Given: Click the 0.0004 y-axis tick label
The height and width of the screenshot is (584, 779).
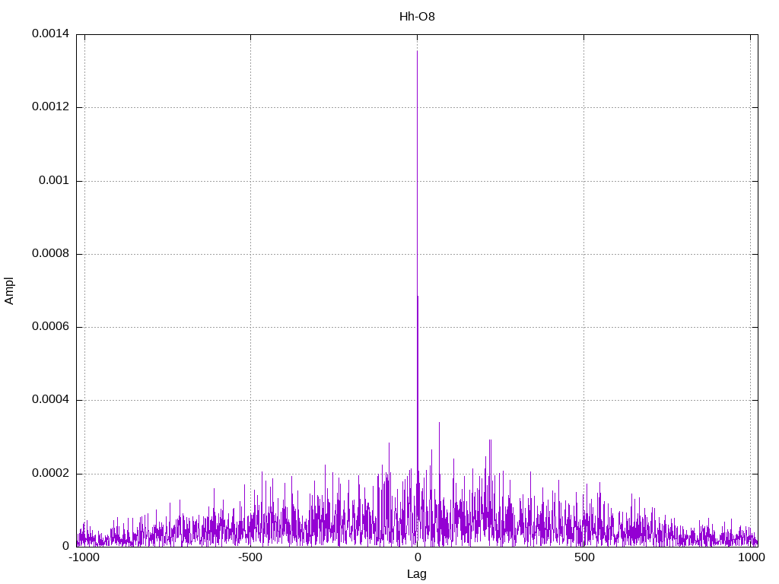Looking at the screenshot, I should [50, 400].
